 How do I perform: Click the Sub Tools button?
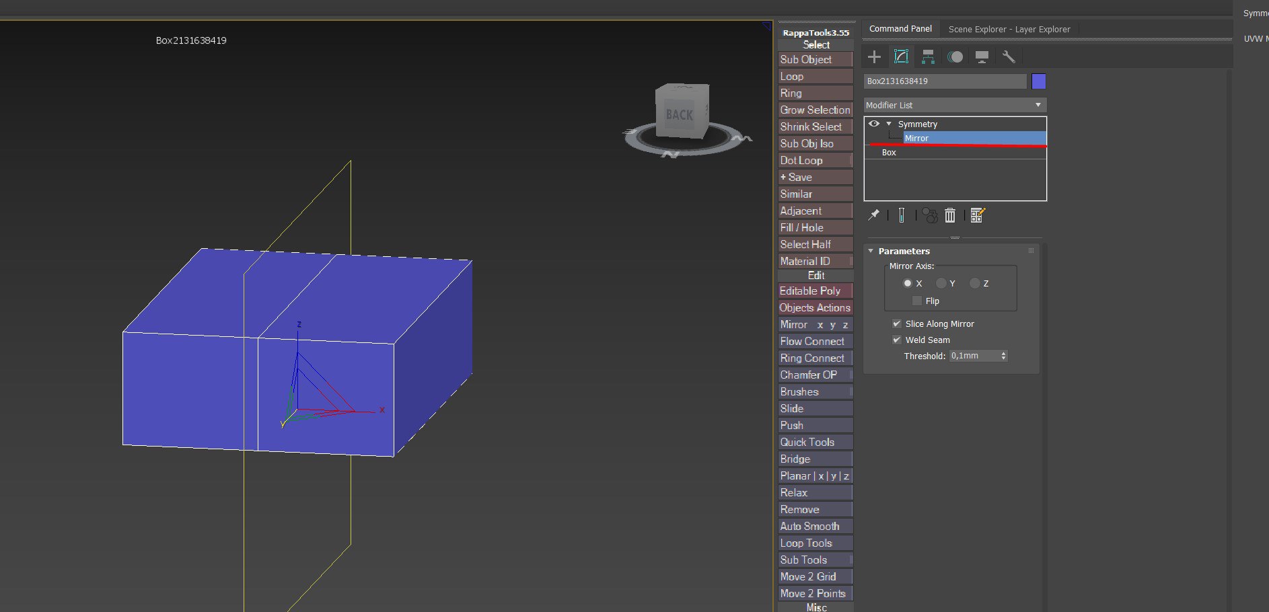(x=815, y=560)
